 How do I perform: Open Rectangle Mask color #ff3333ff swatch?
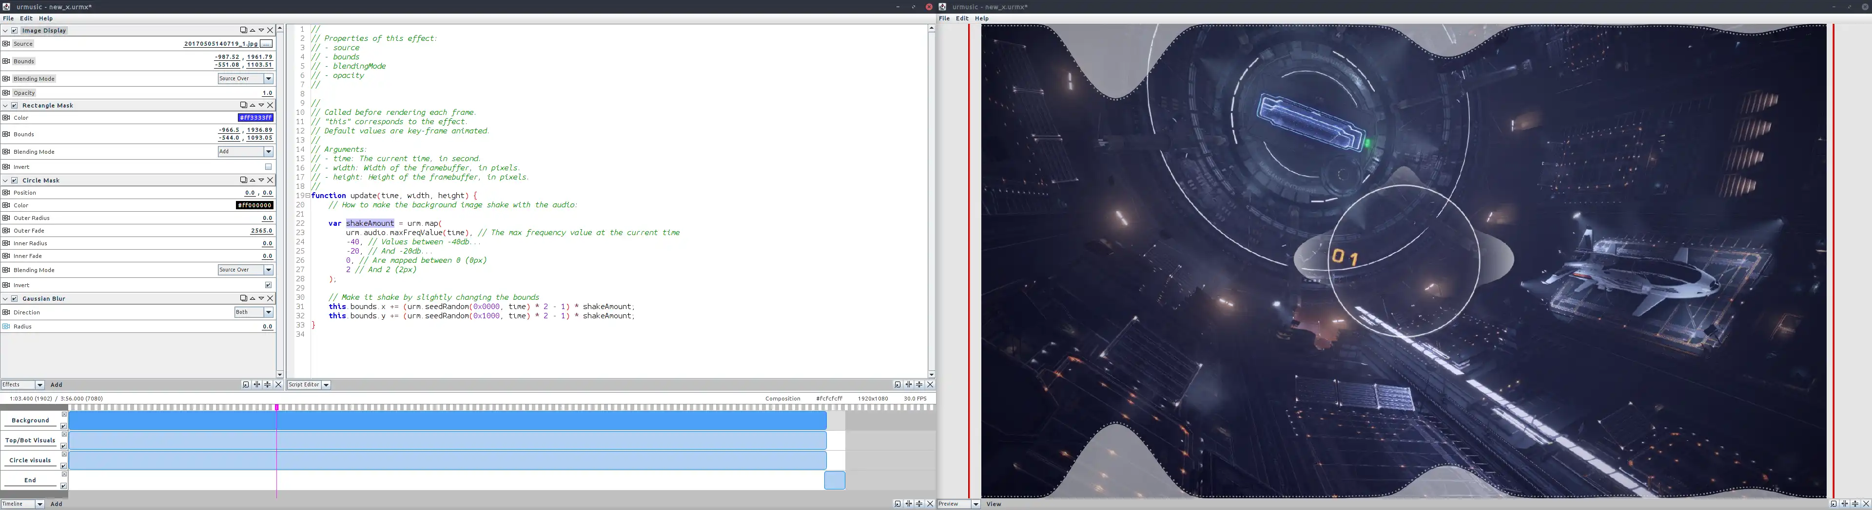click(256, 118)
